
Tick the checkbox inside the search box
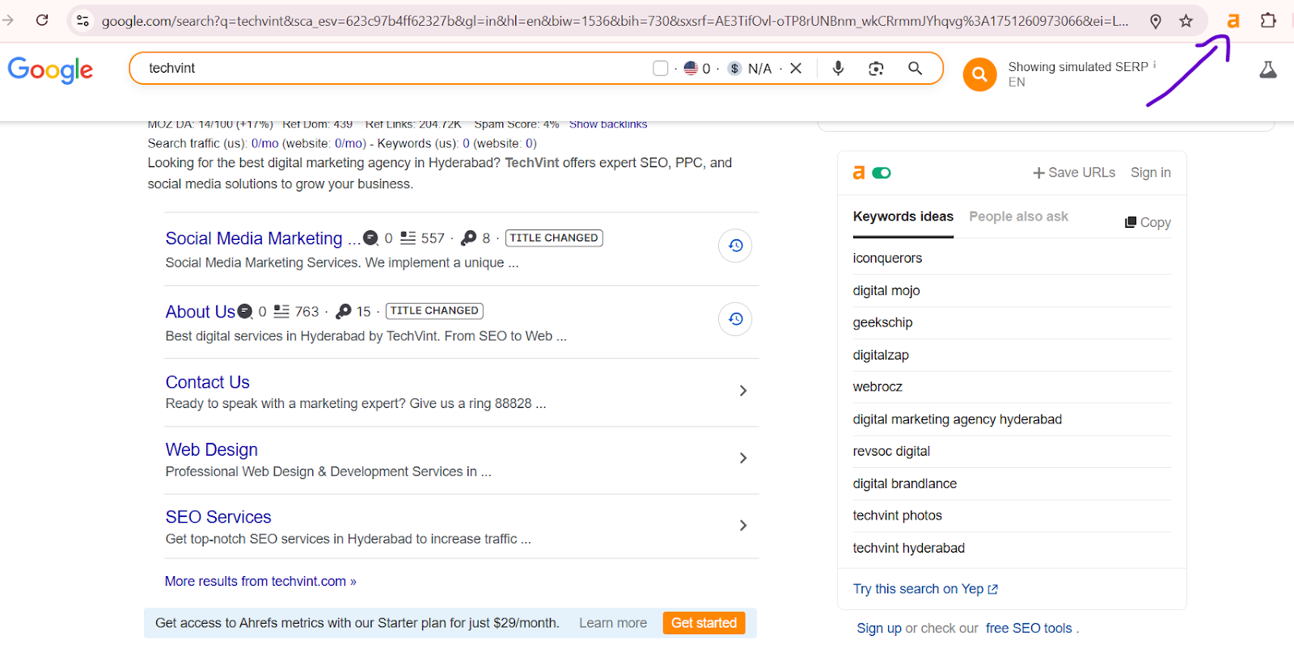(661, 69)
